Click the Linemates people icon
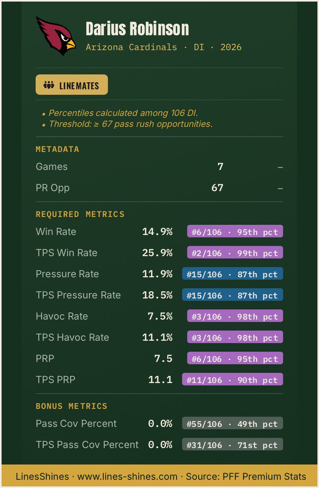 coord(49,86)
